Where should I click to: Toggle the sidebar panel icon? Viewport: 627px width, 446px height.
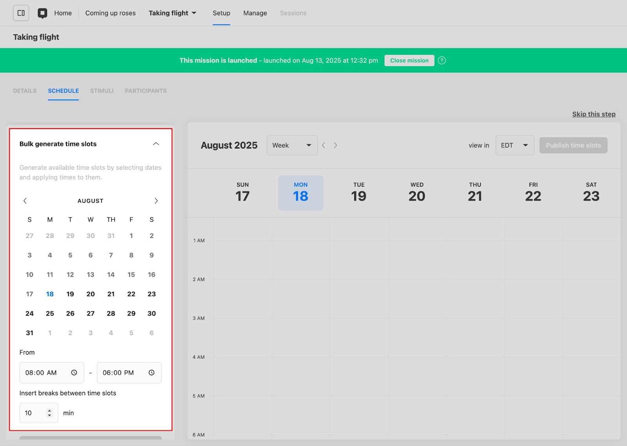click(21, 13)
